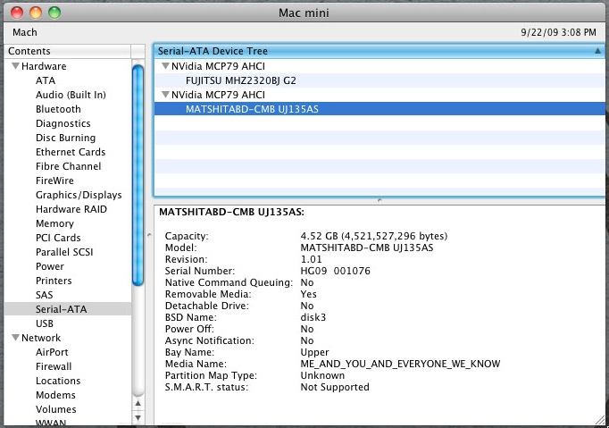The image size is (609, 428).
Task: Click the Serial Number value HG09 001076
Action: [x=335, y=271]
